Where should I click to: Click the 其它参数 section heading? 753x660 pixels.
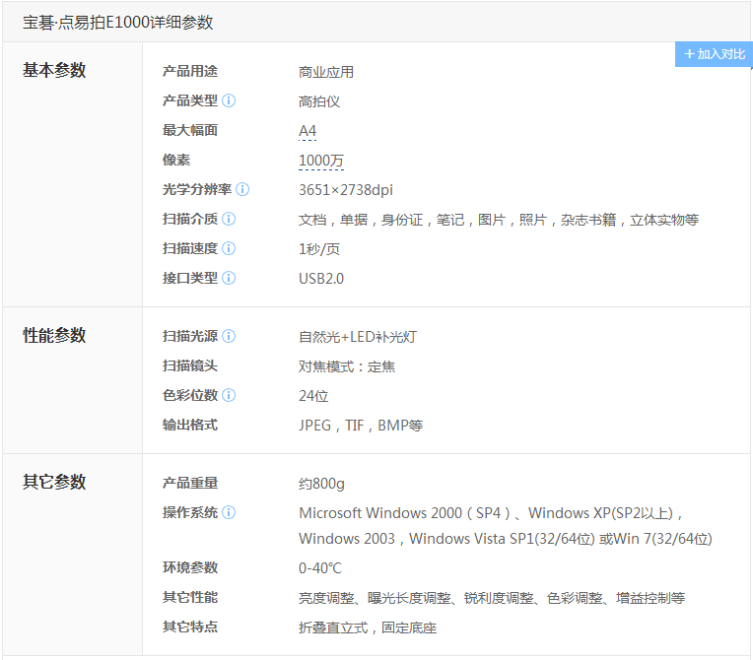(x=54, y=482)
